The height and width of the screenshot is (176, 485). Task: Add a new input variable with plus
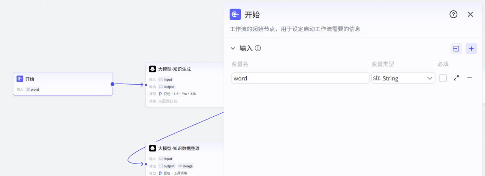(x=471, y=49)
